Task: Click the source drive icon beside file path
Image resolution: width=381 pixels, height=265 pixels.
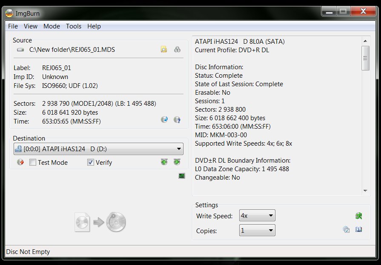Action: pos(20,50)
